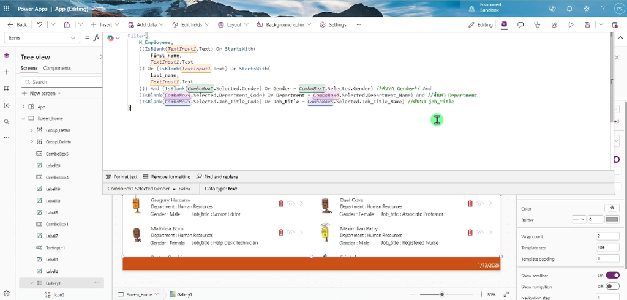Open the Data table icon in the left rail
The height and width of the screenshot is (300, 627).
coord(6,89)
